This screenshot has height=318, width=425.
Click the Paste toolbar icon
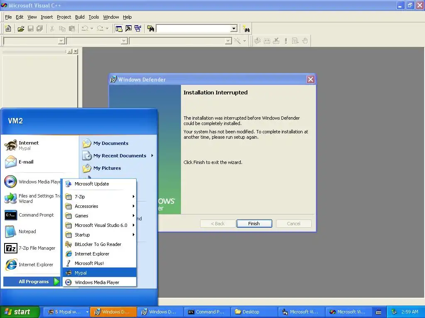tap(72, 29)
